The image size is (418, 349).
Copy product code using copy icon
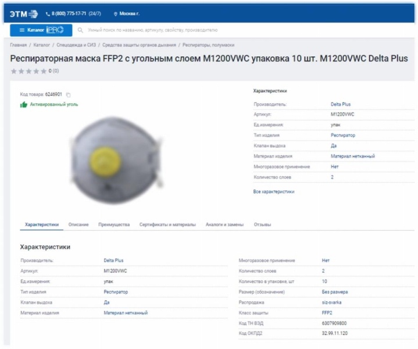click(68, 95)
